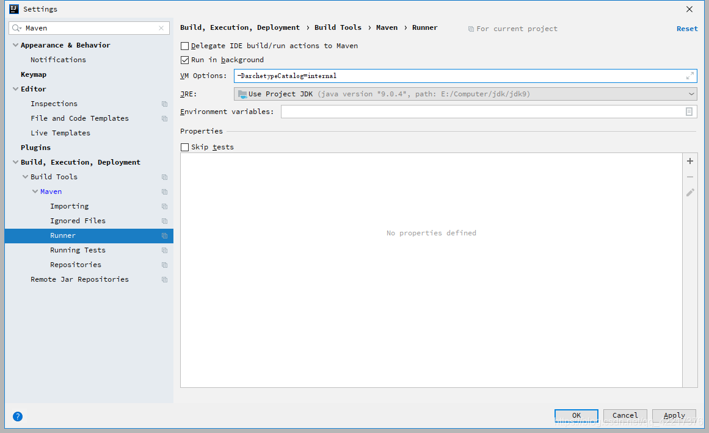Click Maven in the breadcrumb path

click(x=387, y=27)
